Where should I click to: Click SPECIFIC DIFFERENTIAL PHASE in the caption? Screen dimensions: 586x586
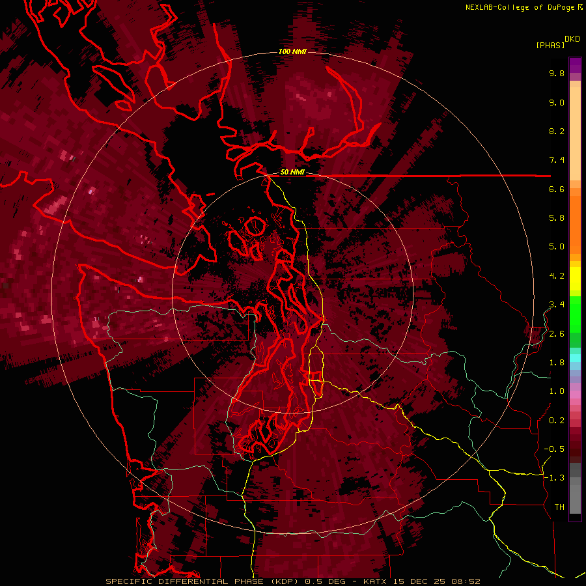(186, 581)
